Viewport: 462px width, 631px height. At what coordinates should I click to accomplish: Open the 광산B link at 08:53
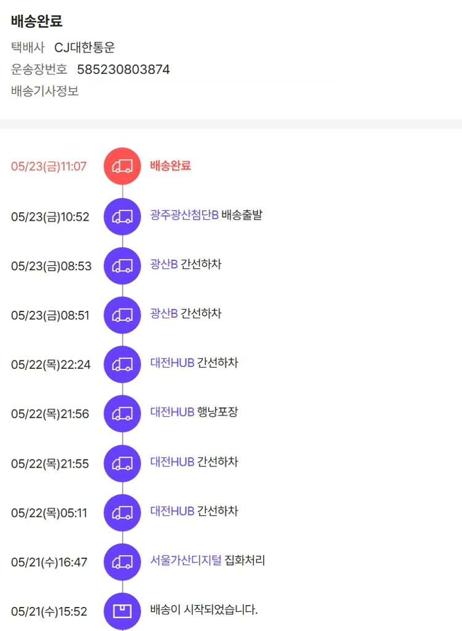(164, 265)
